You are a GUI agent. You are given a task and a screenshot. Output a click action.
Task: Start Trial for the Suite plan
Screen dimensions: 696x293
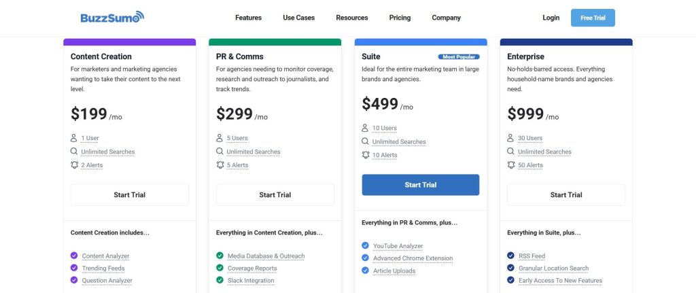point(420,185)
